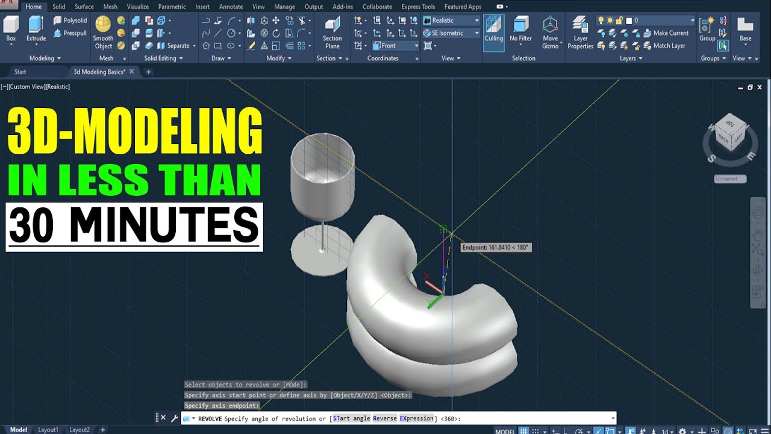This screenshot has width=771, height=434.
Task: Open the Layout1 tab
Action: (48, 430)
